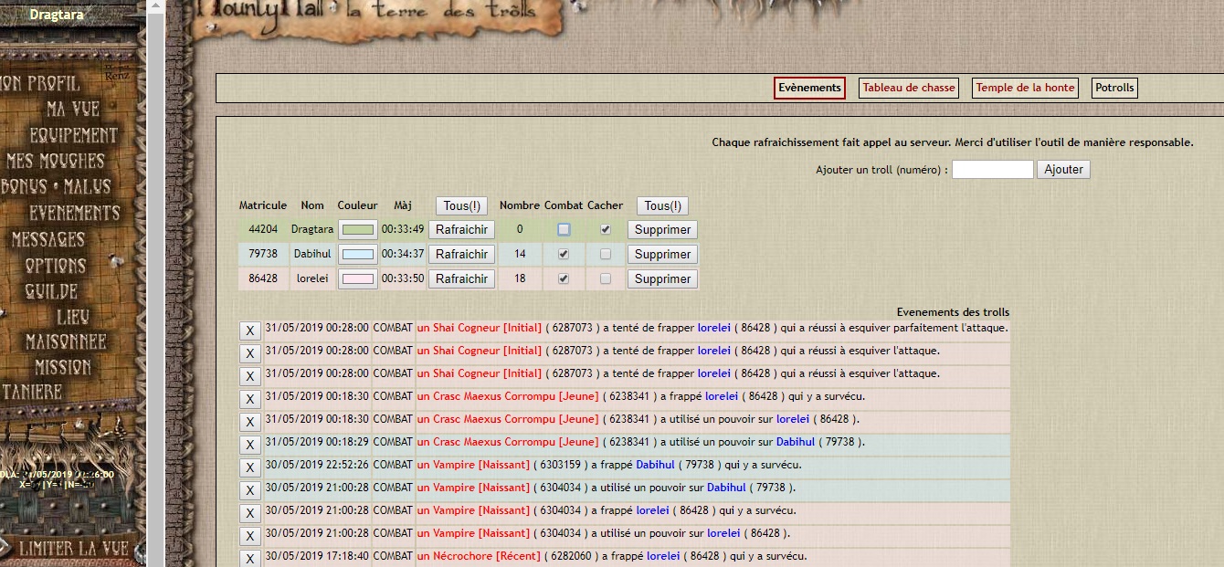Uncheck Combat checkbox for Dabihul

pyautogui.click(x=564, y=254)
